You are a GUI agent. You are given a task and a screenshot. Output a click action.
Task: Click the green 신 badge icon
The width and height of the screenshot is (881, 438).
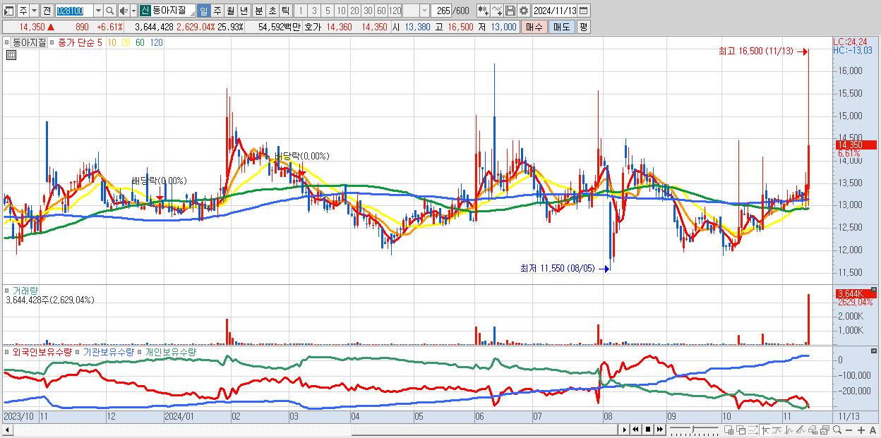(x=145, y=11)
